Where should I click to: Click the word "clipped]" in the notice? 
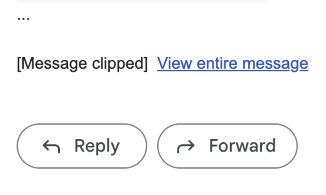(x=120, y=63)
